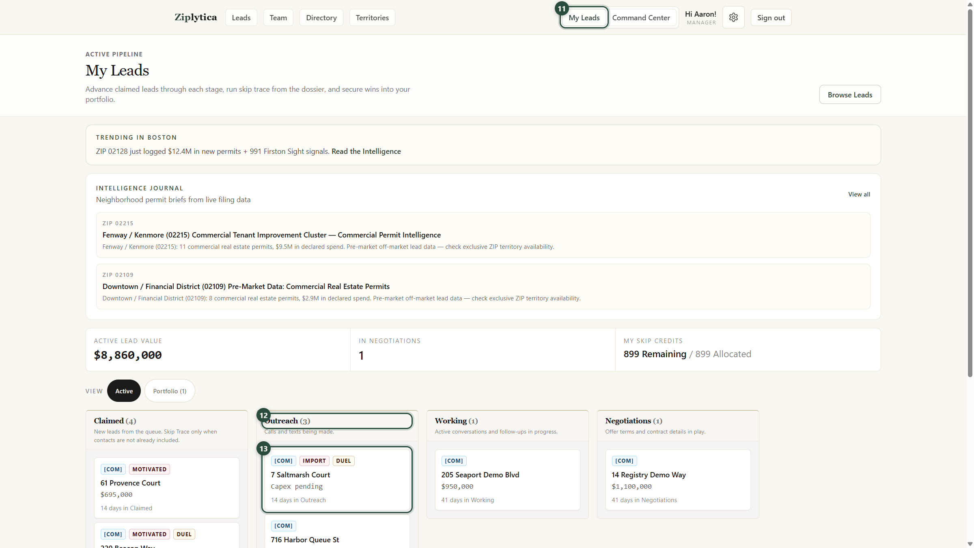Click the ZIP 02215 label

[x=118, y=223]
